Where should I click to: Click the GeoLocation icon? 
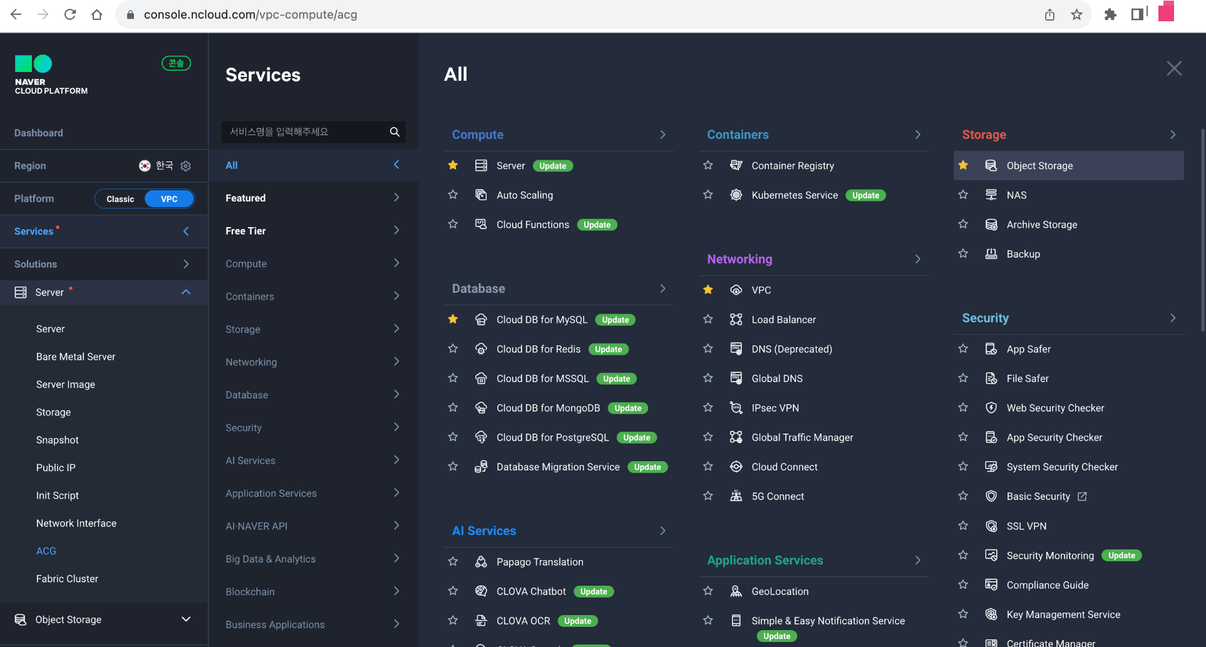[736, 591]
